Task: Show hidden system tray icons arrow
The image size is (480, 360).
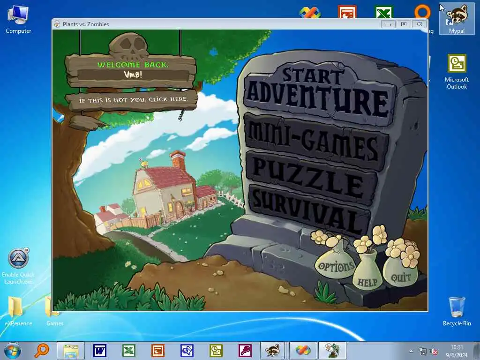Action: click(411, 351)
